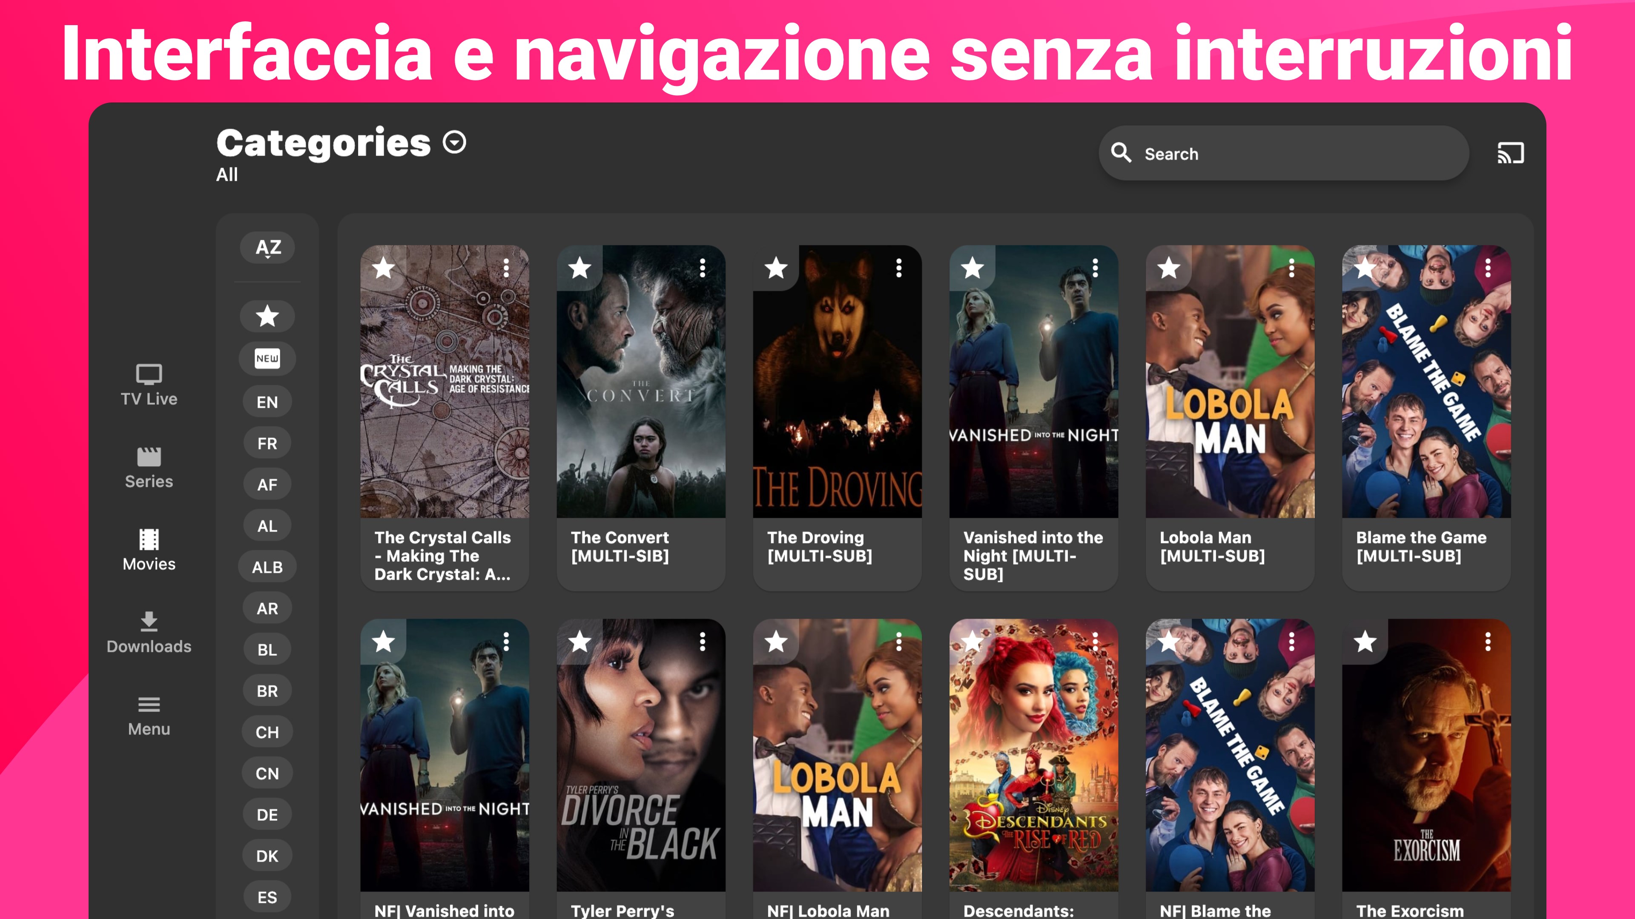Screen dimensions: 1635x919
Task: Show newly added with NEW filter
Action: (267, 358)
